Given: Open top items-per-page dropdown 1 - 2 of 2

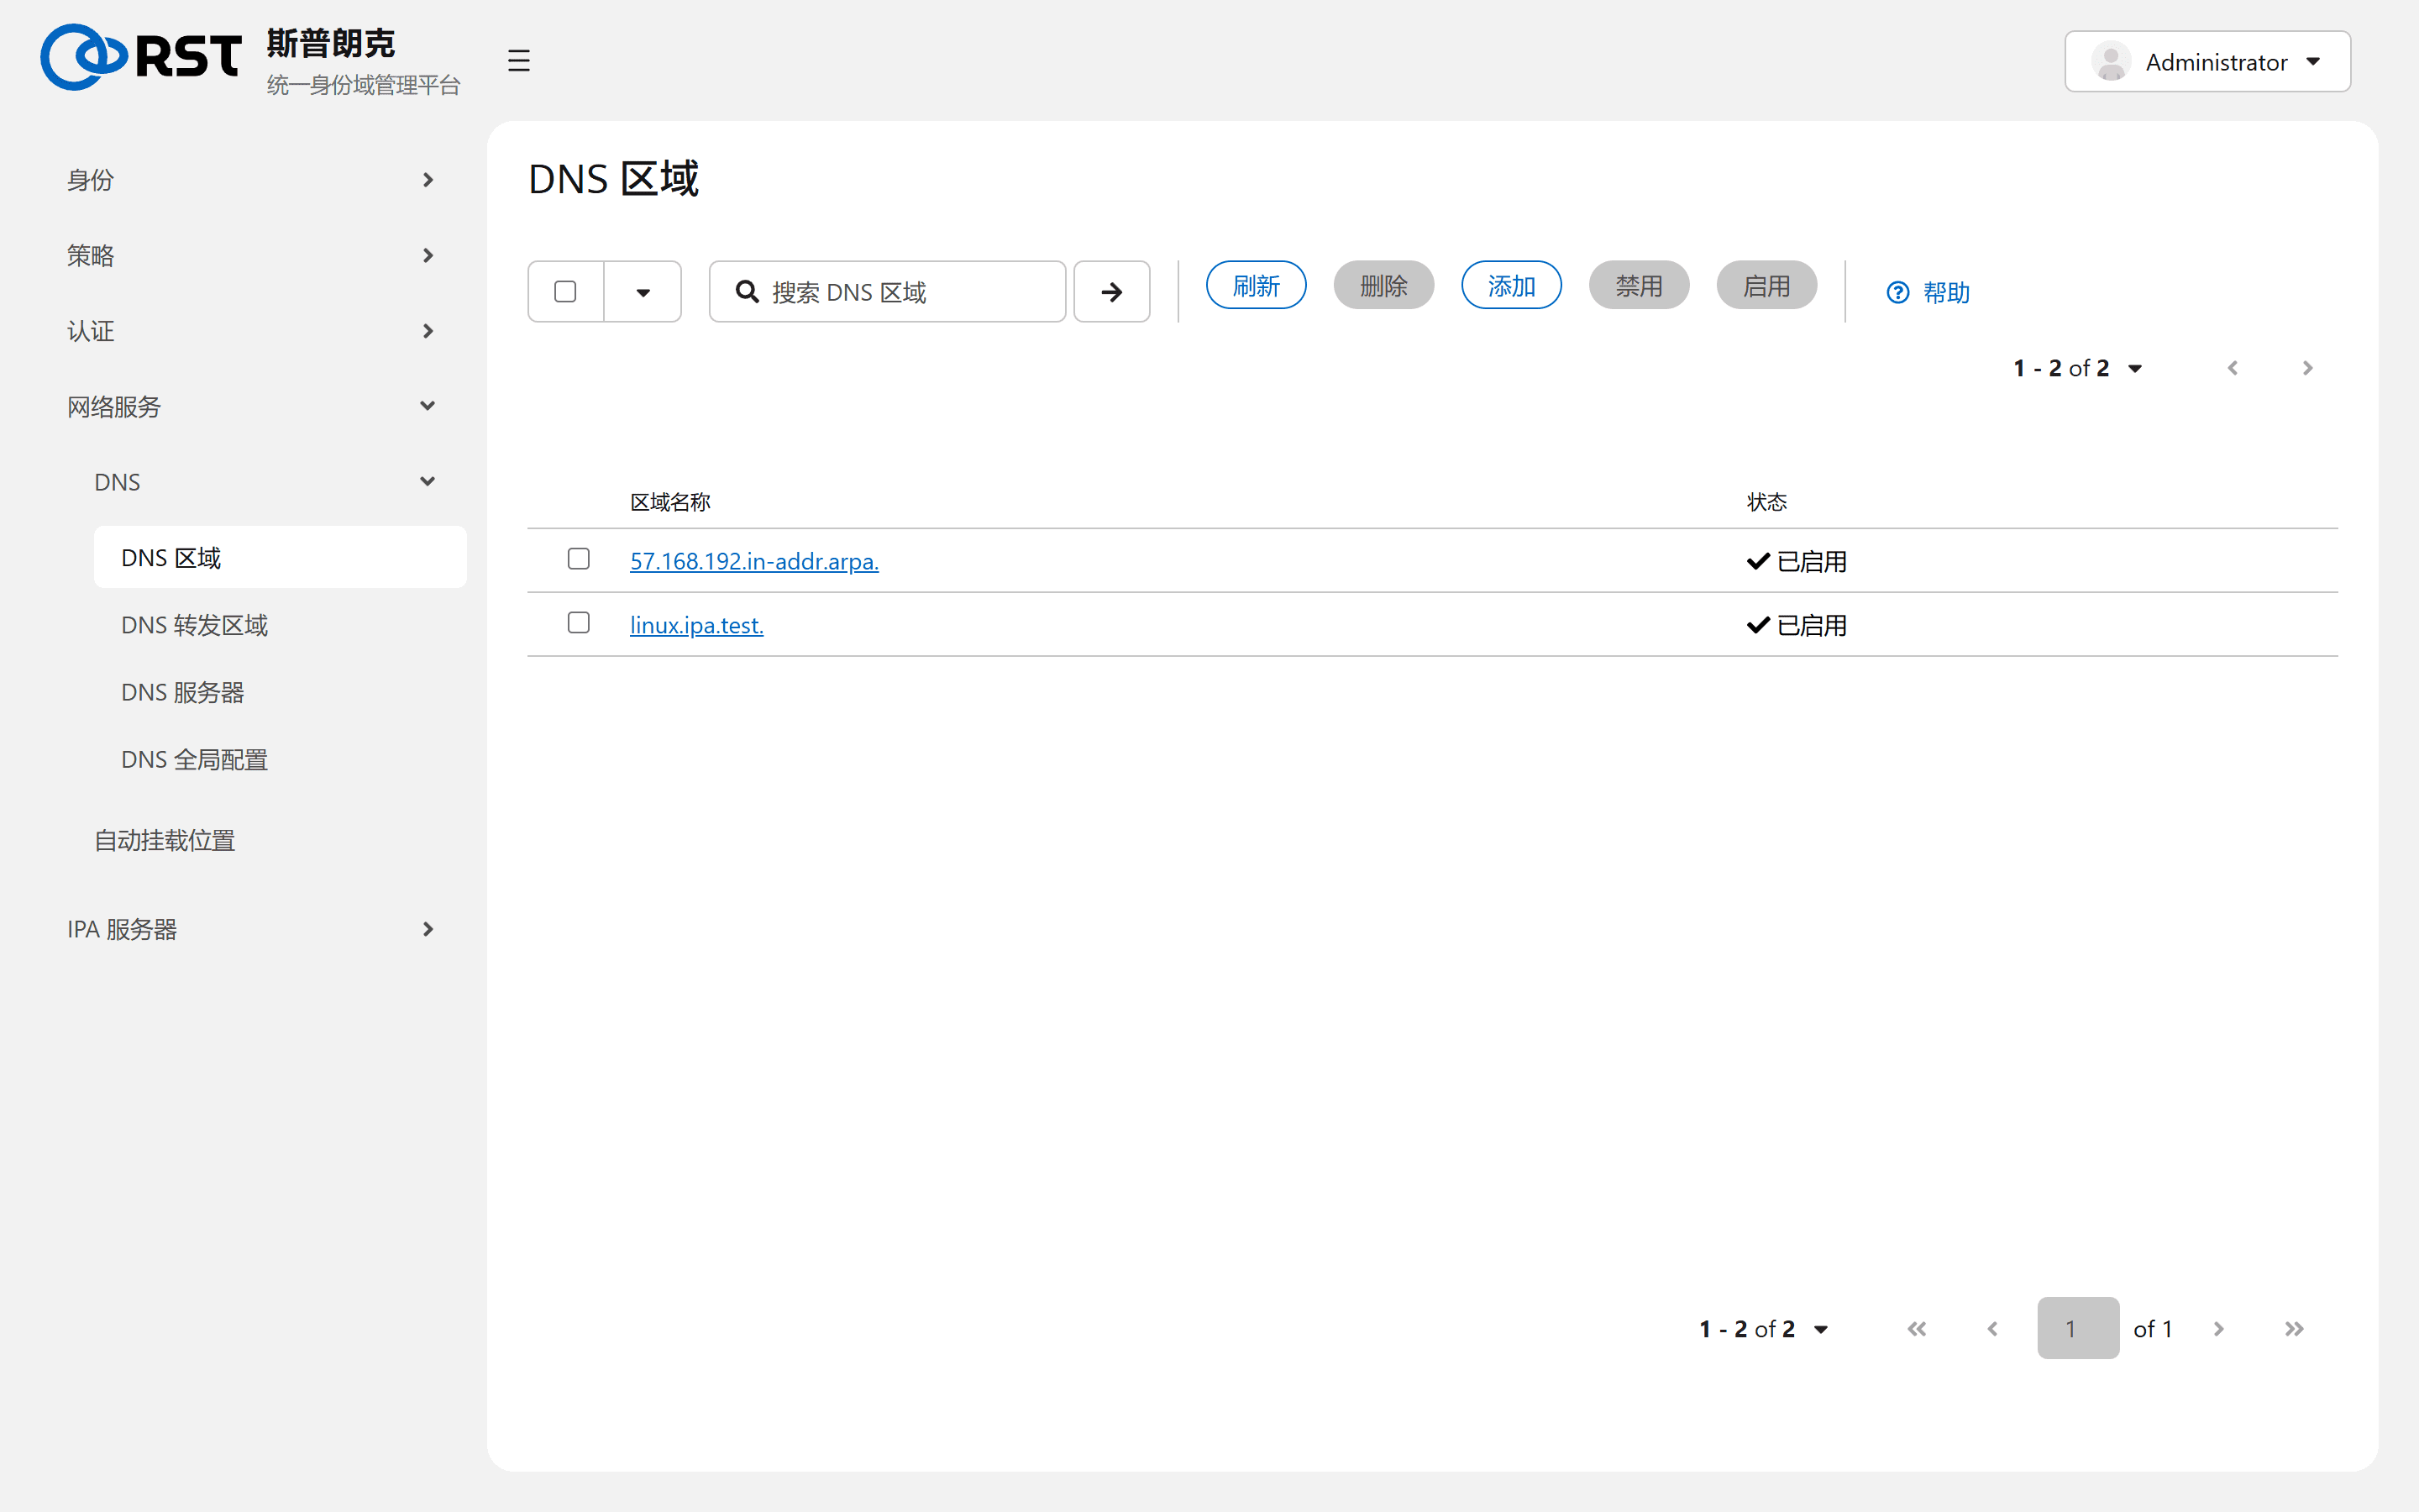Looking at the screenshot, I should pyautogui.click(x=2077, y=368).
